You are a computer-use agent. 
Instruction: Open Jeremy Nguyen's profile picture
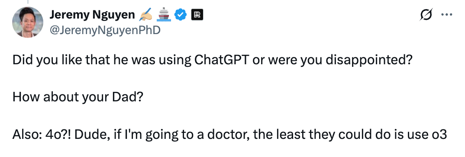coord(28,22)
